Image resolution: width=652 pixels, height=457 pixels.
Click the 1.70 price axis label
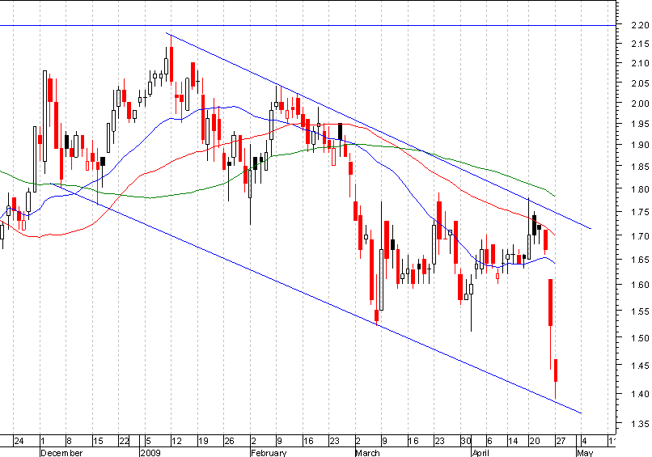pyautogui.click(x=640, y=235)
